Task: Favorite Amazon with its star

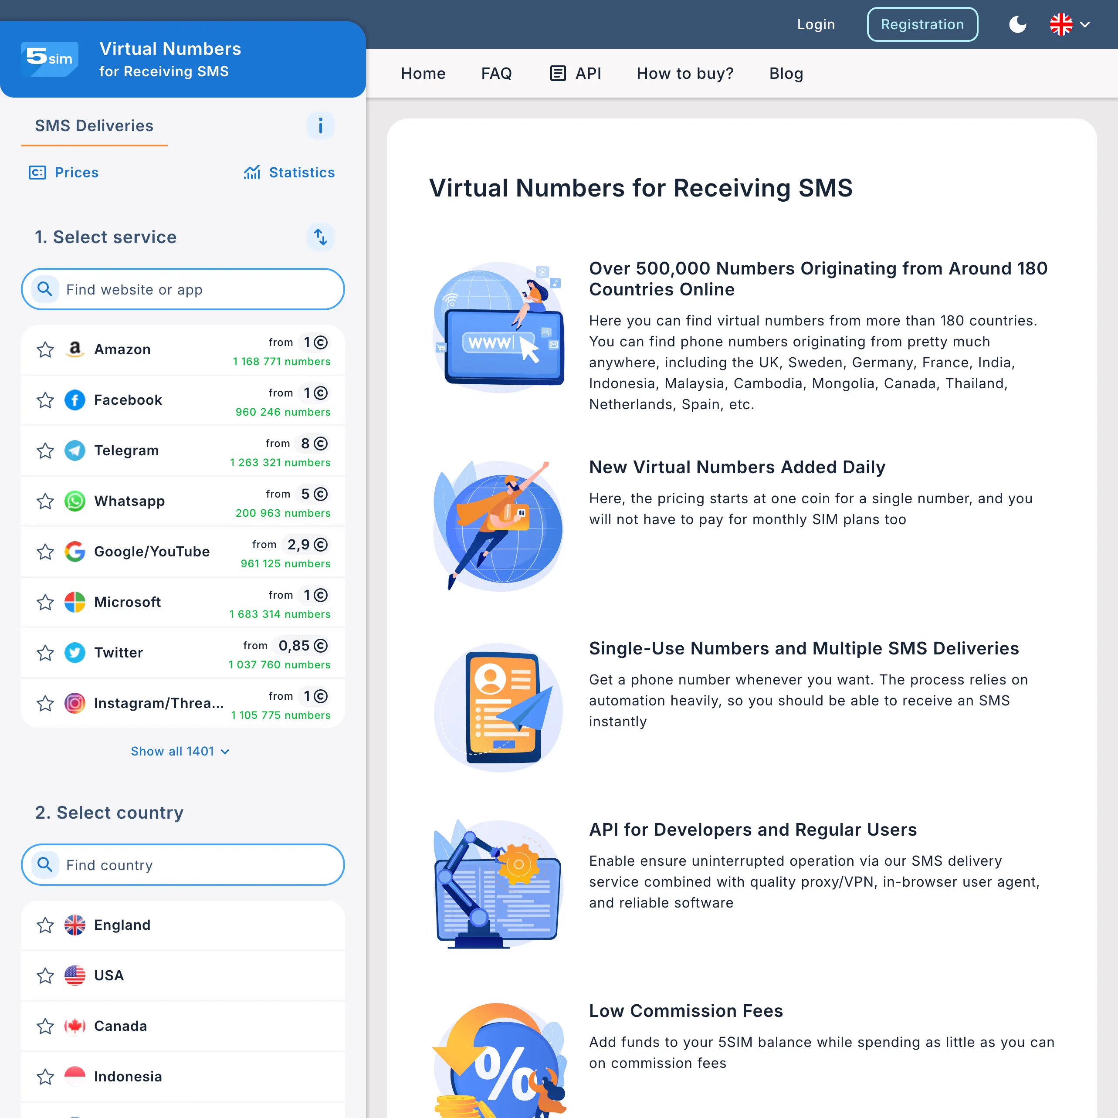Action: pos(45,349)
